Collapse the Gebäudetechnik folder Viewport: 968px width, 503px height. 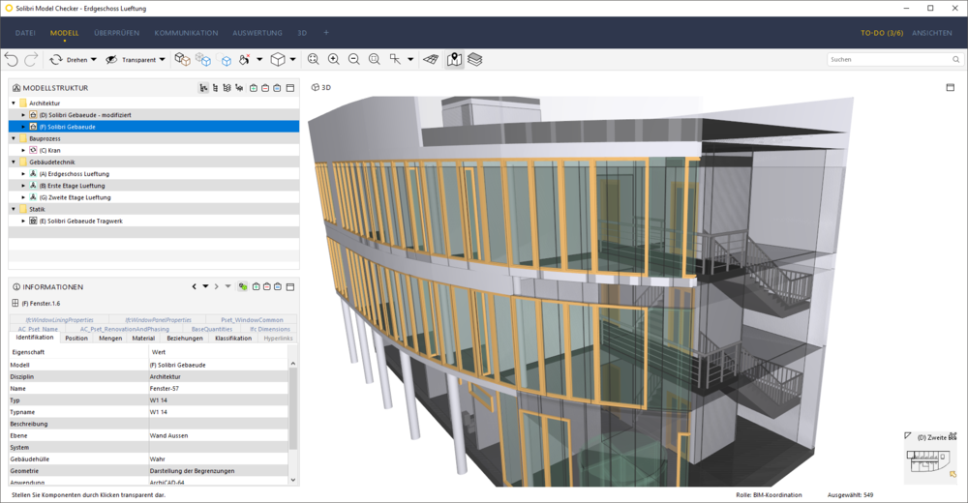14,163
